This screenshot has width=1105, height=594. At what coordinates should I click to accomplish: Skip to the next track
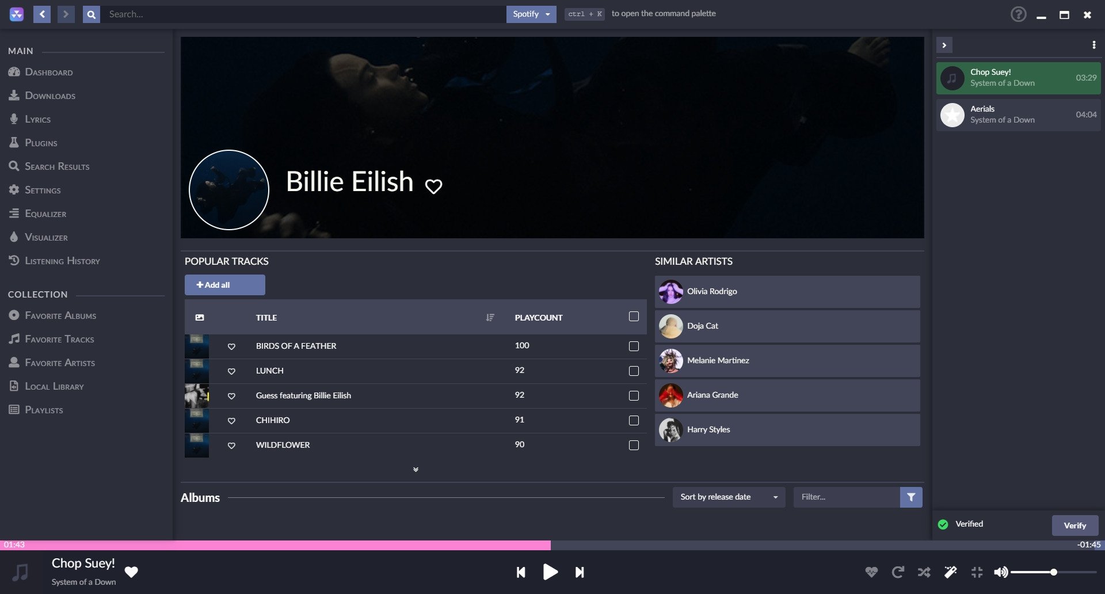[x=580, y=572]
